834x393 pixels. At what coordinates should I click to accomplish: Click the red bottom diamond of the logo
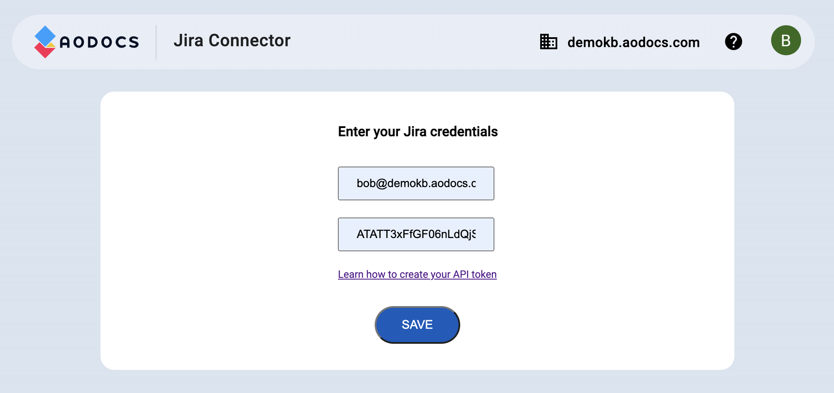click(x=44, y=51)
